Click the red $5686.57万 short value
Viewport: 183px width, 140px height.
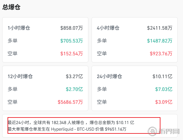pyautogui.click(x=70, y=102)
